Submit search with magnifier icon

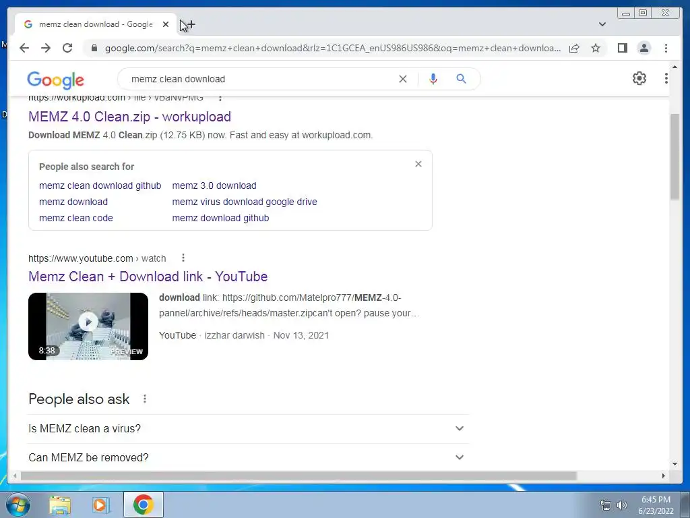[461, 79]
